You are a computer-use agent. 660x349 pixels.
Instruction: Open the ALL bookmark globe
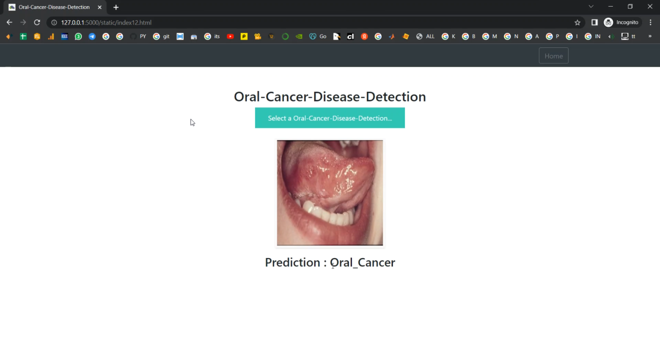click(425, 36)
